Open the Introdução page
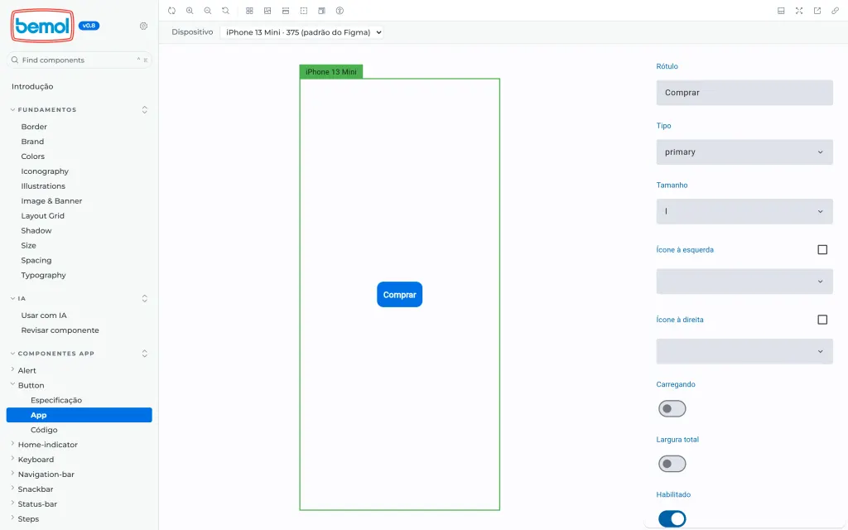Screen dimensions: 848x530 click(x=32, y=86)
